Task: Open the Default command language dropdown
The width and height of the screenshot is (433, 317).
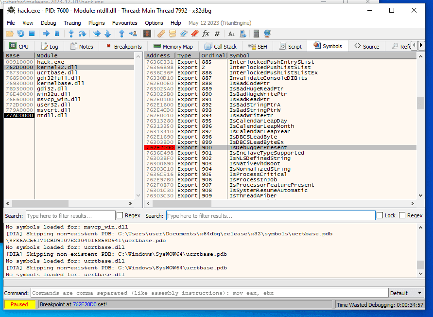Action: 406,293
